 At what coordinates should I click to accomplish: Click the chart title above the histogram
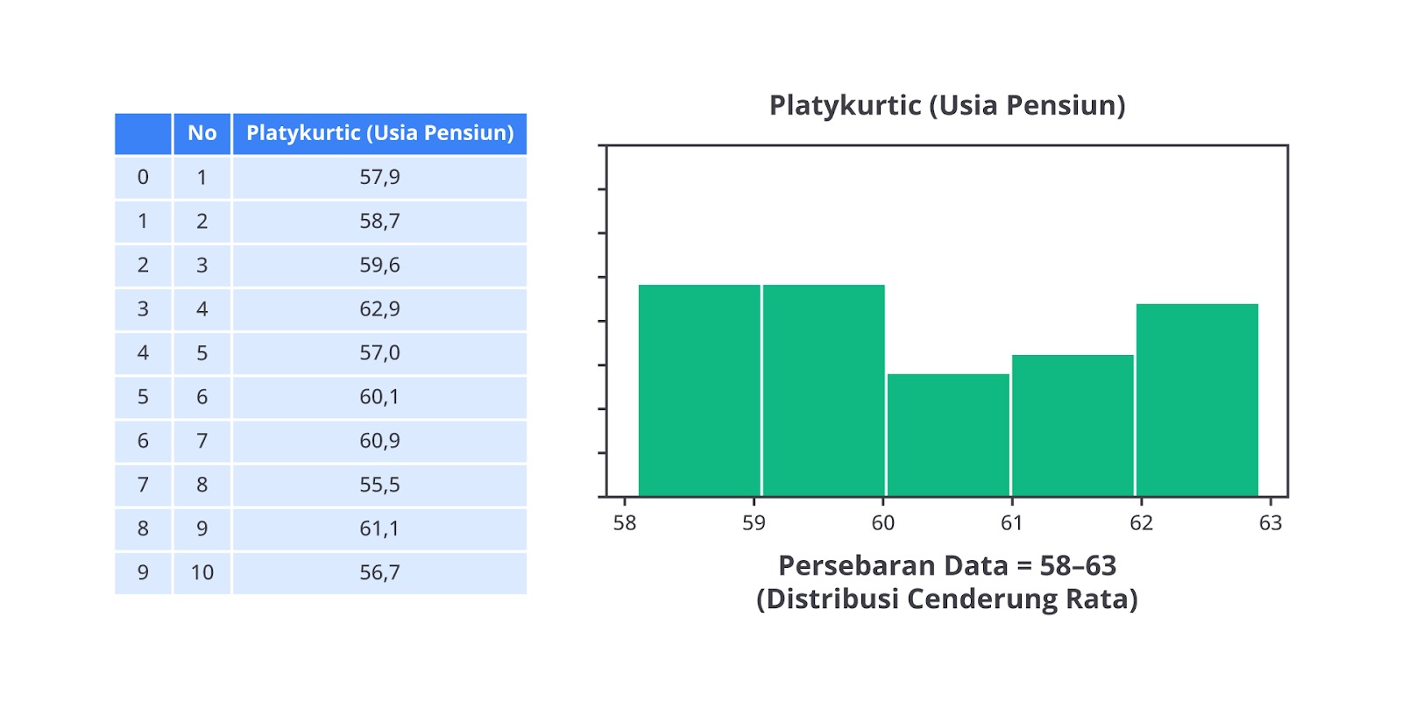(947, 105)
